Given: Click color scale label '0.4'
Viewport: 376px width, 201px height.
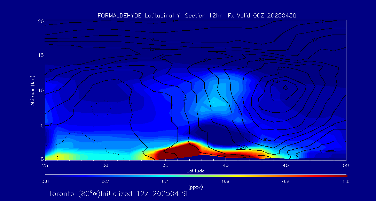Looking at the screenshot, I should [x=165, y=181].
